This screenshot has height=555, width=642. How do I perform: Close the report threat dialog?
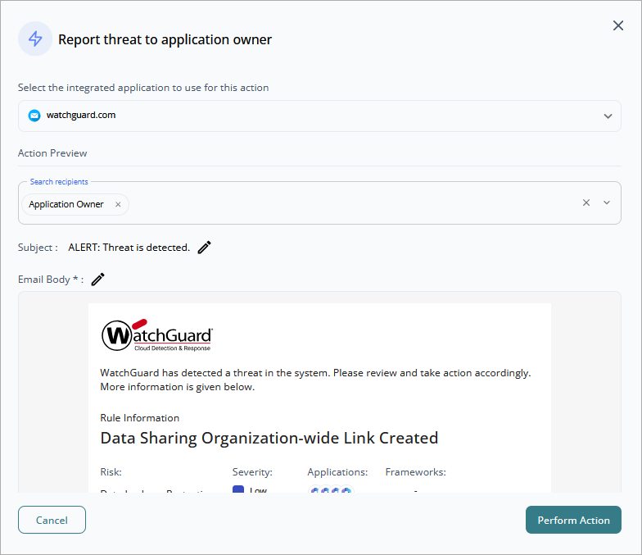617,25
